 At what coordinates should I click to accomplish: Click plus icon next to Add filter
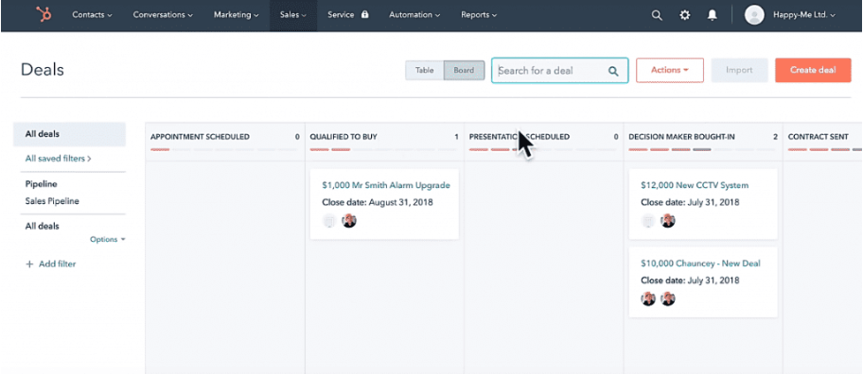click(29, 264)
